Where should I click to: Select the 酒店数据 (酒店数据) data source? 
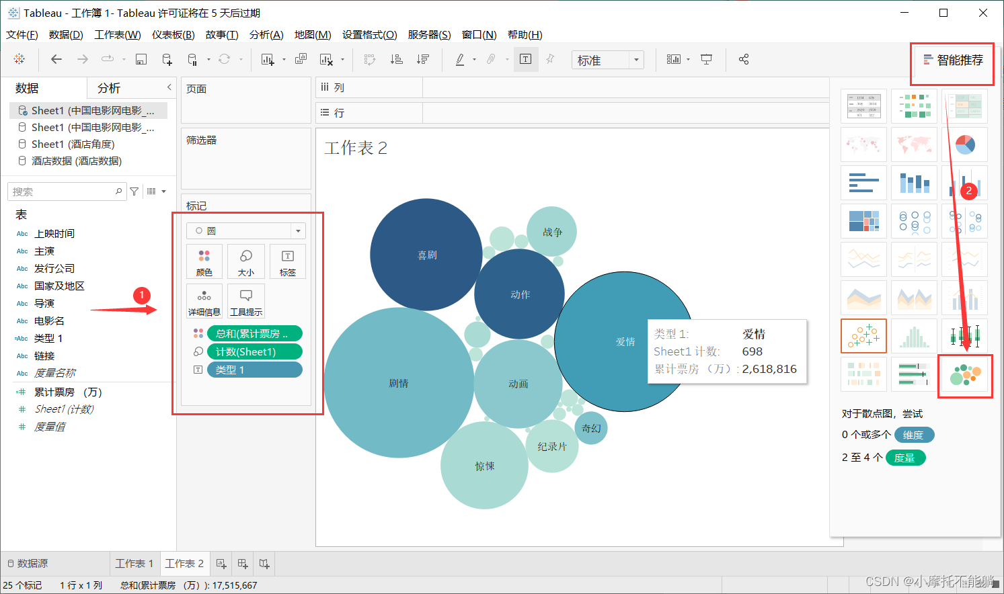pos(77,161)
